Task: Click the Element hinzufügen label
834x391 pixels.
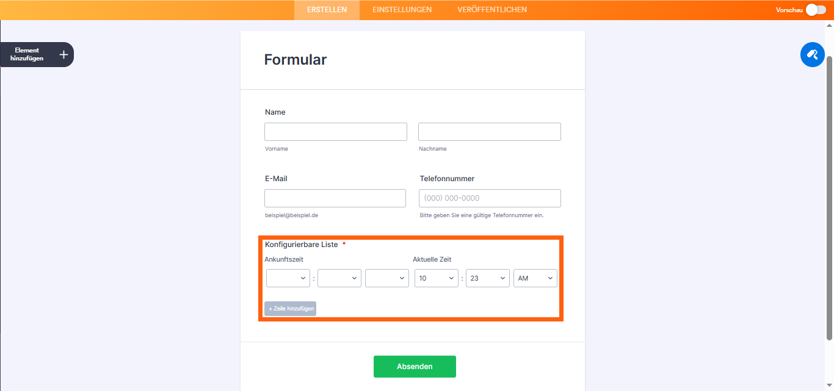Action: [x=27, y=54]
